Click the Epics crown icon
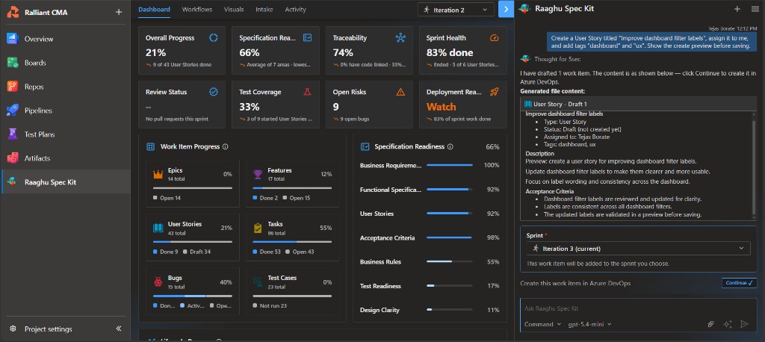 click(158, 174)
